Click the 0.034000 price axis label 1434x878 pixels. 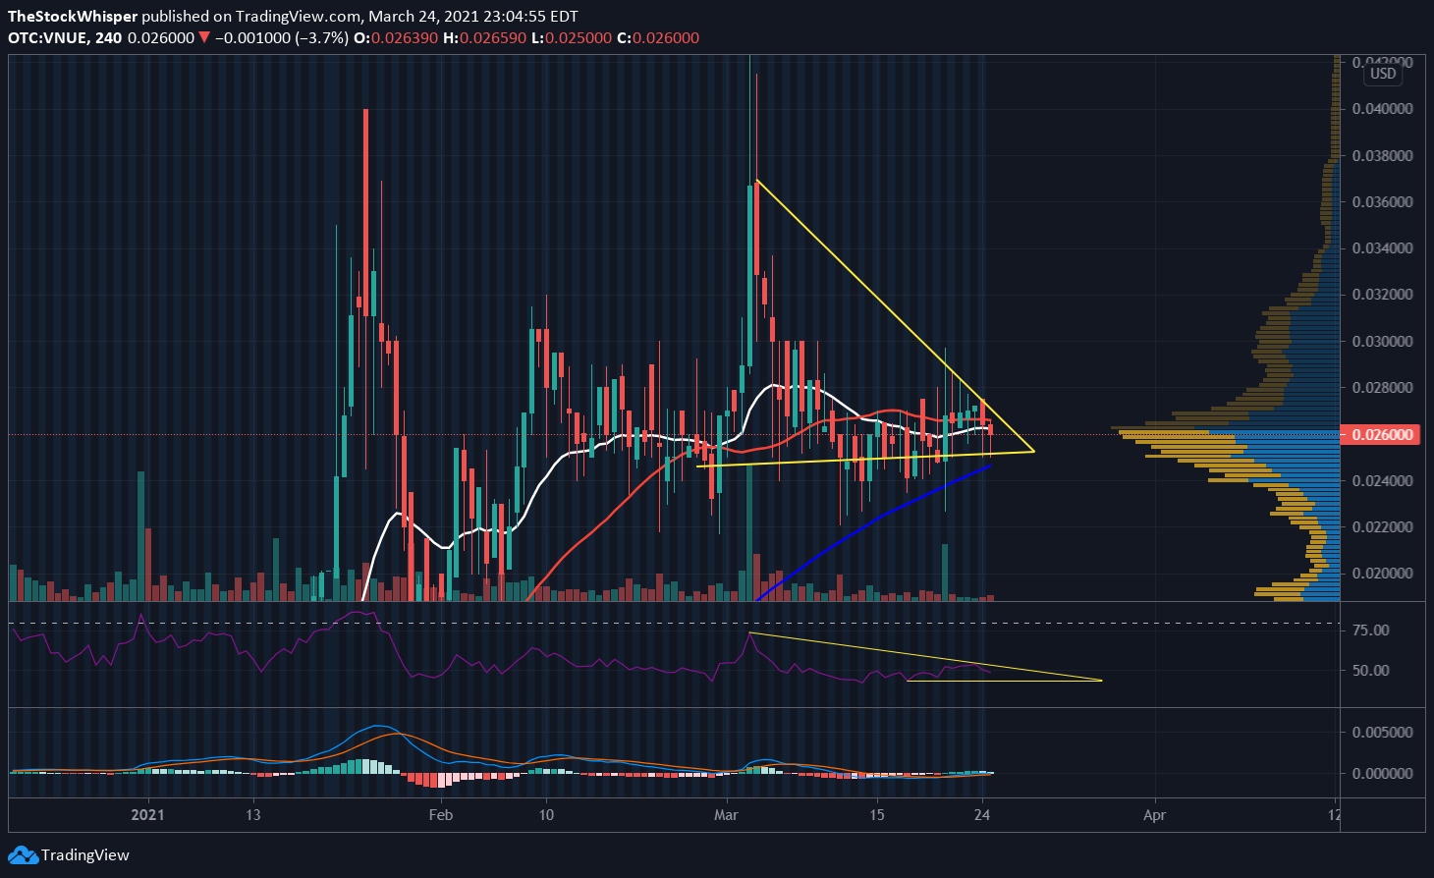pyautogui.click(x=1383, y=247)
